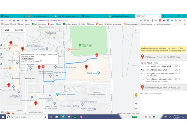
Task: Go back with the browser back arrow
Action: click(x=2, y=20)
